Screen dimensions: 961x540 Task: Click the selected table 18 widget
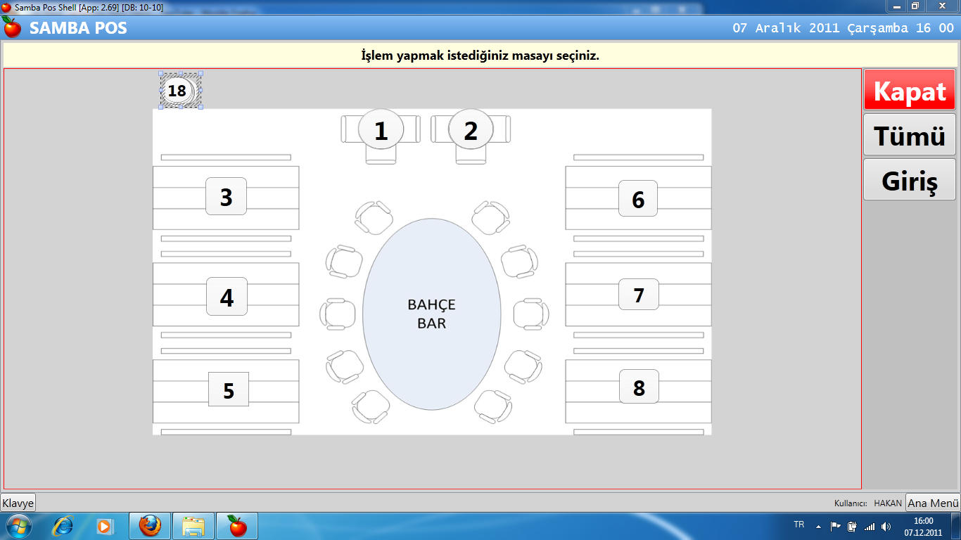(x=180, y=90)
